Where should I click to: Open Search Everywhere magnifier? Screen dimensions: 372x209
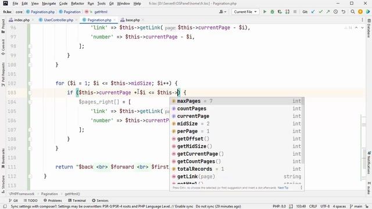click(x=353, y=12)
